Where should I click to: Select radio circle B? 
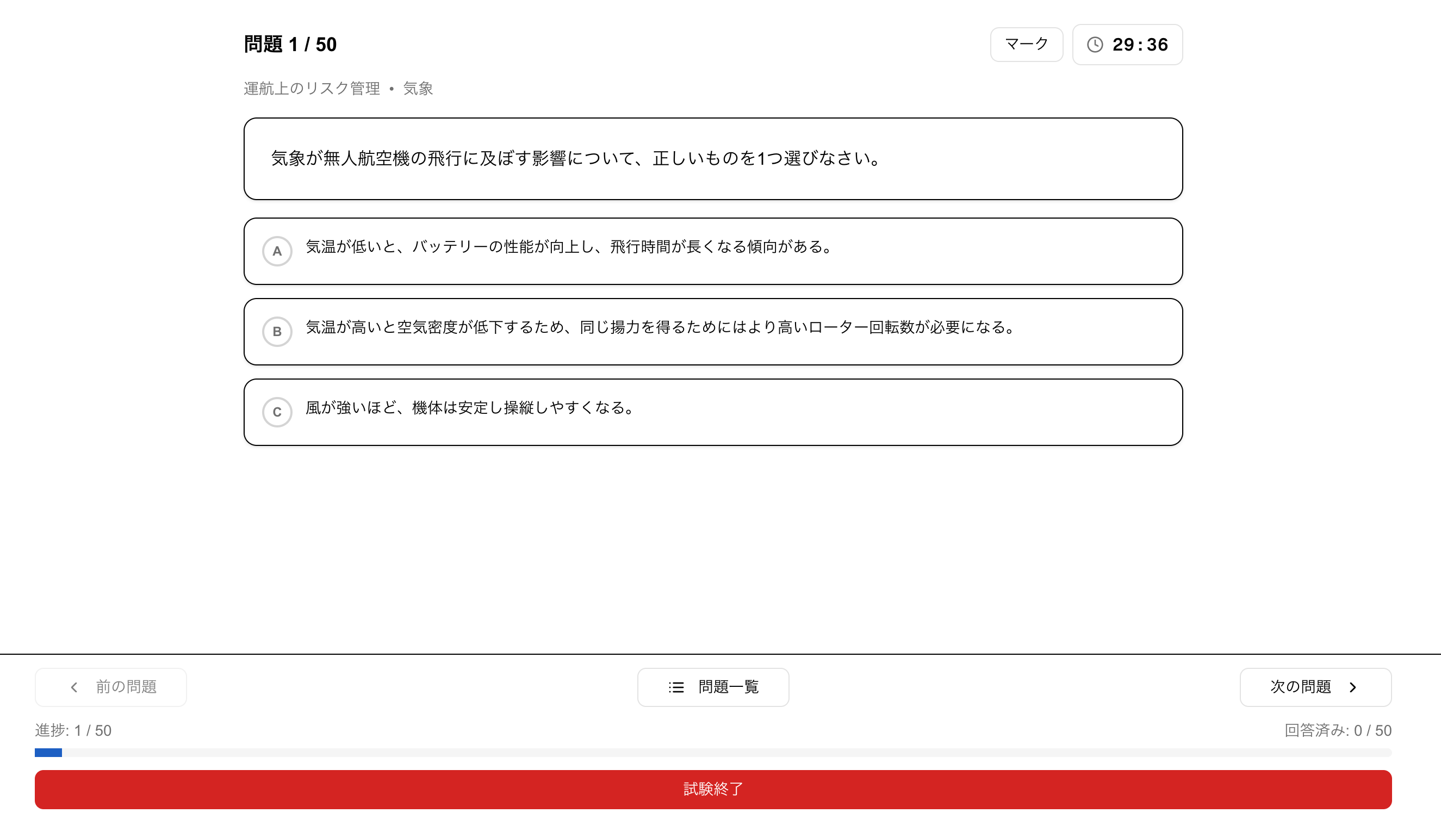tap(277, 331)
